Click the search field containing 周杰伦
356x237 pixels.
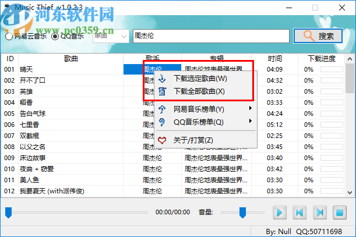pos(211,36)
